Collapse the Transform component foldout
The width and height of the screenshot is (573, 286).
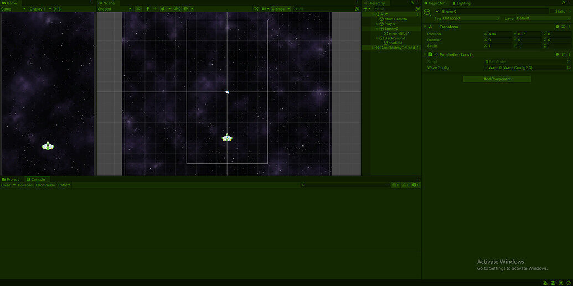tap(425, 27)
